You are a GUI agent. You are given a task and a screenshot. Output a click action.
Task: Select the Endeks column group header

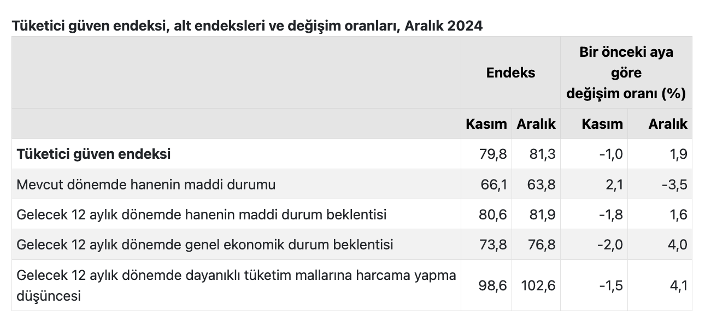tap(510, 73)
